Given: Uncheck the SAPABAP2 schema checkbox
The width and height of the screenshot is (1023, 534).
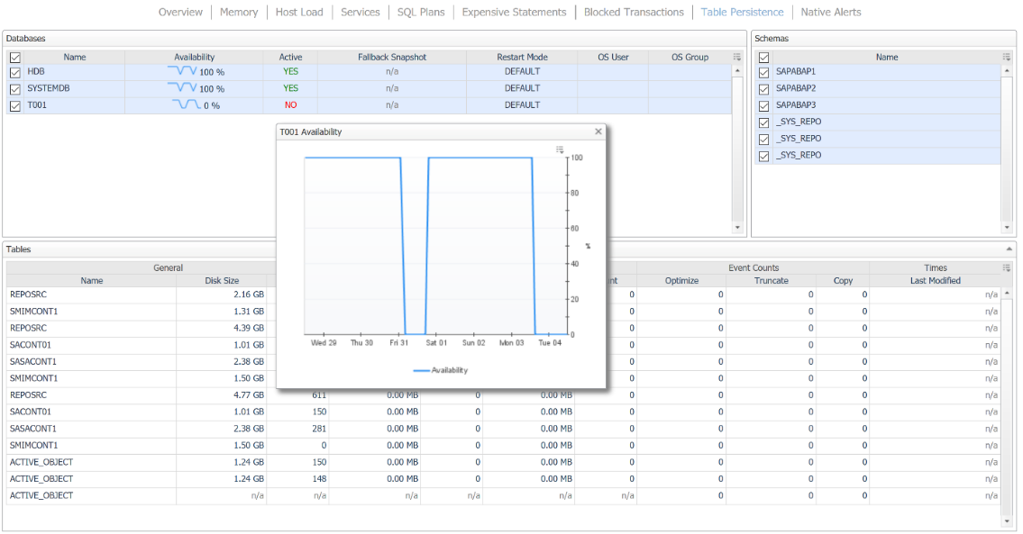Looking at the screenshot, I should [763, 88].
